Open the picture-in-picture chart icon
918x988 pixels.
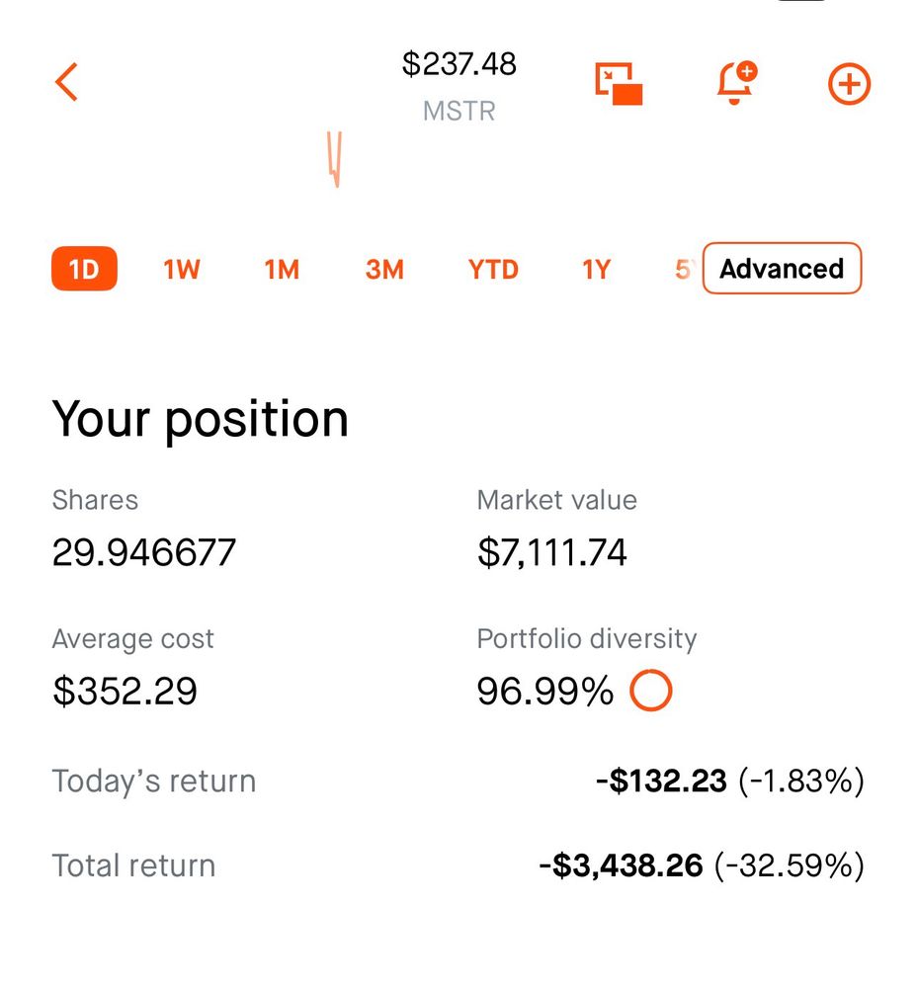619,83
